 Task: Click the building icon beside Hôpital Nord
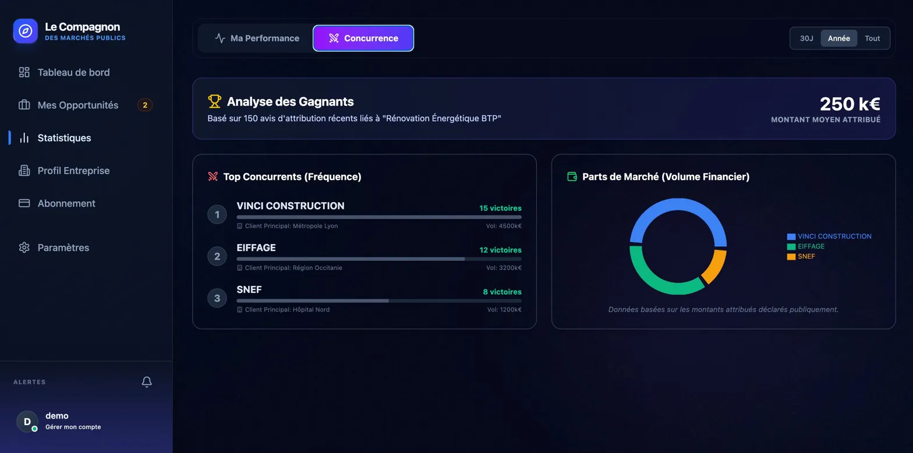tap(239, 310)
